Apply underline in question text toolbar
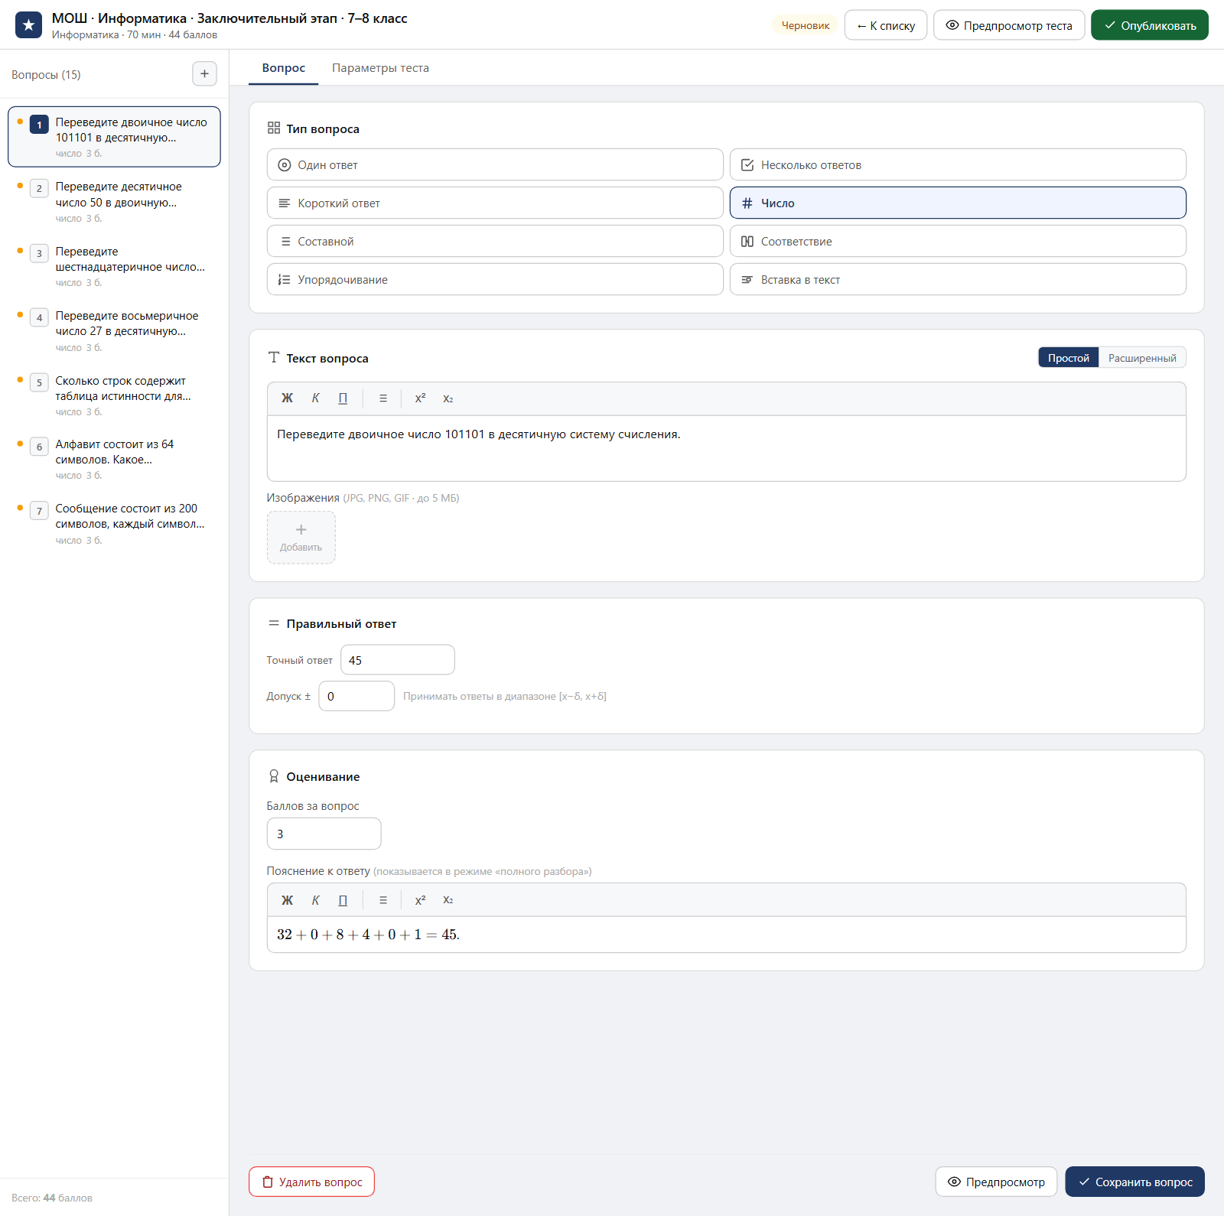 (x=343, y=398)
